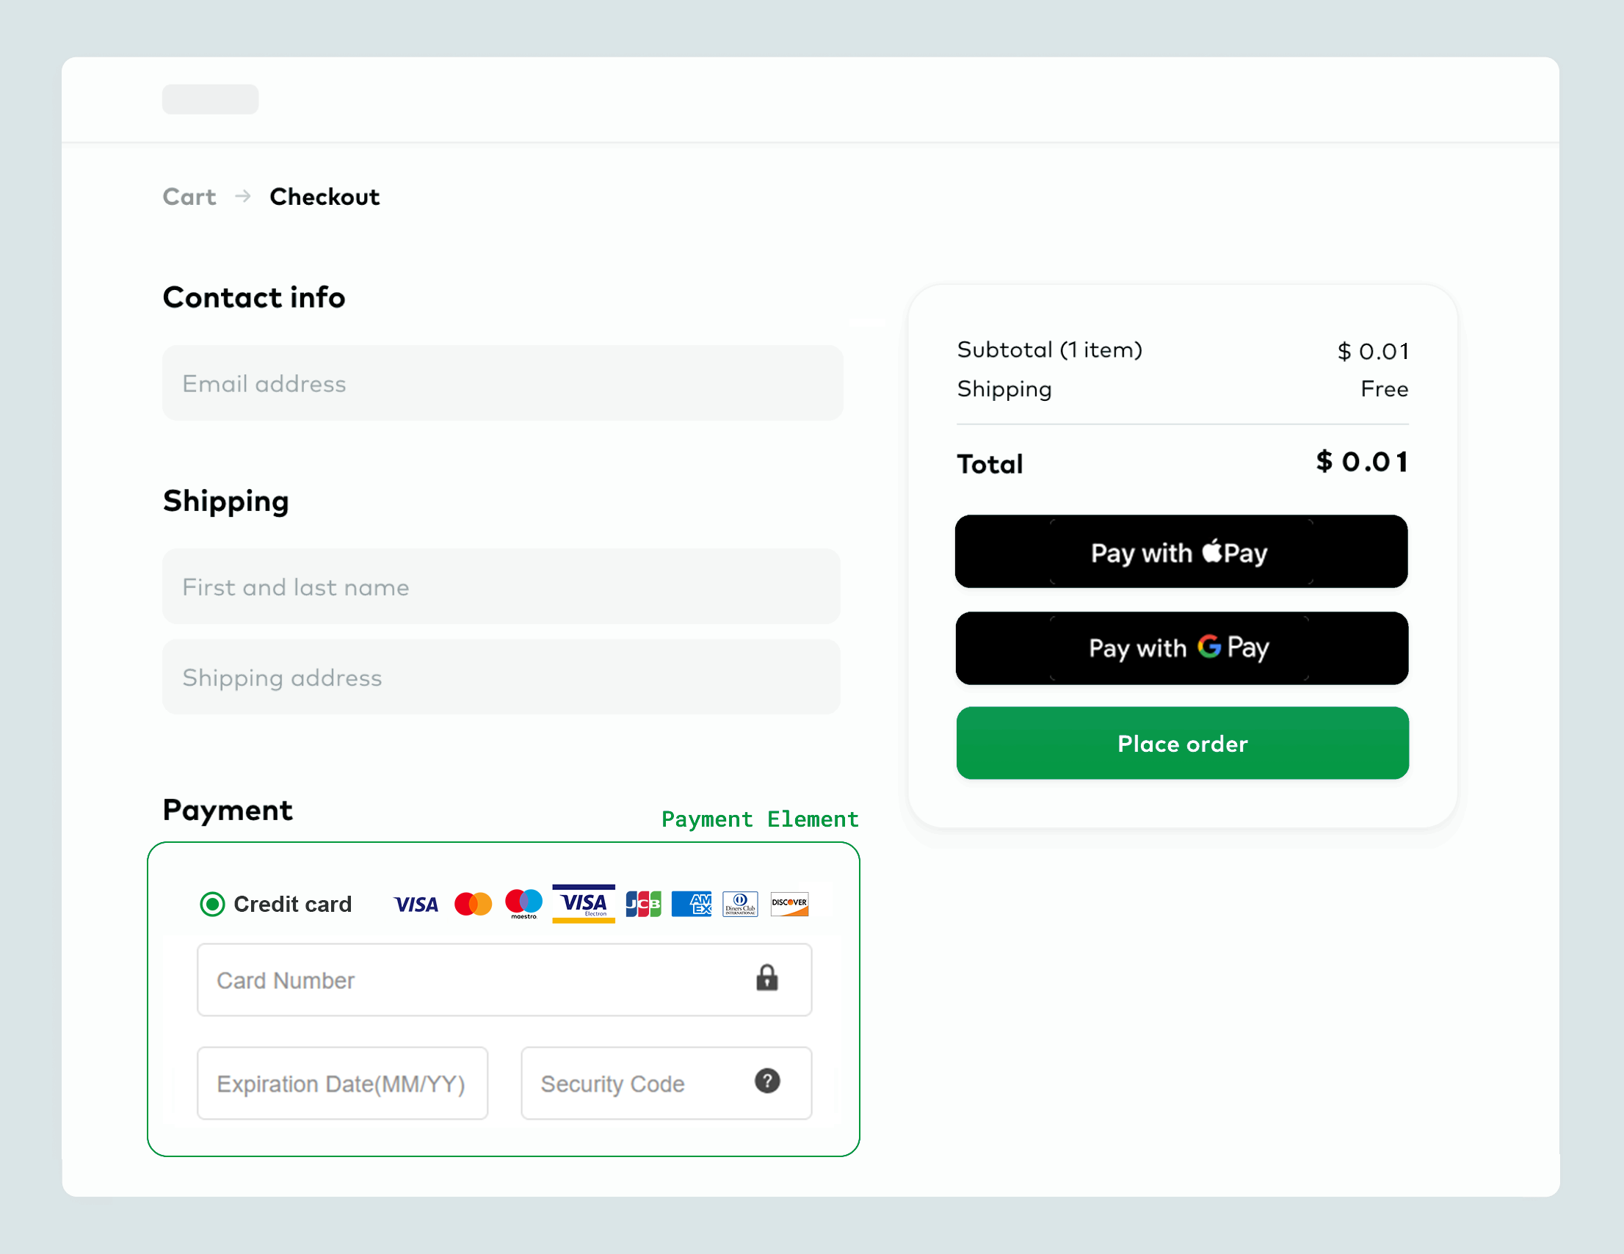Click the Mastercard logo icon
The image size is (1624, 1254).
point(473,905)
